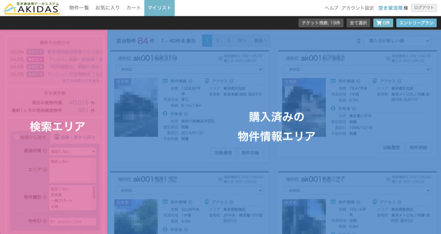Screen dimensions: 441x234
Task: Click the 最後へ pagination button
Action: 261,41
